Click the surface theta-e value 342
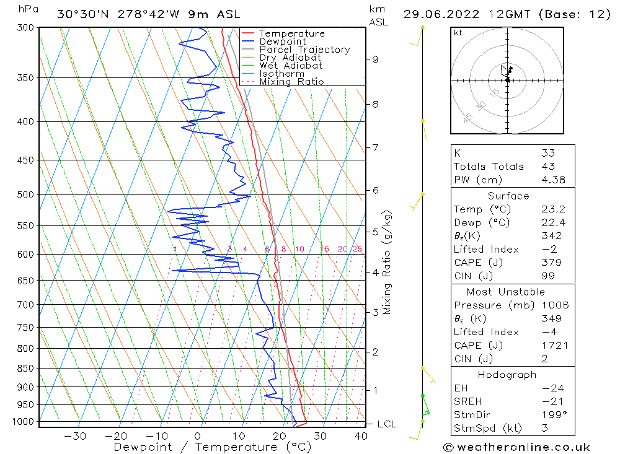Screen dimensions: 620x454 (x=551, y=236)
